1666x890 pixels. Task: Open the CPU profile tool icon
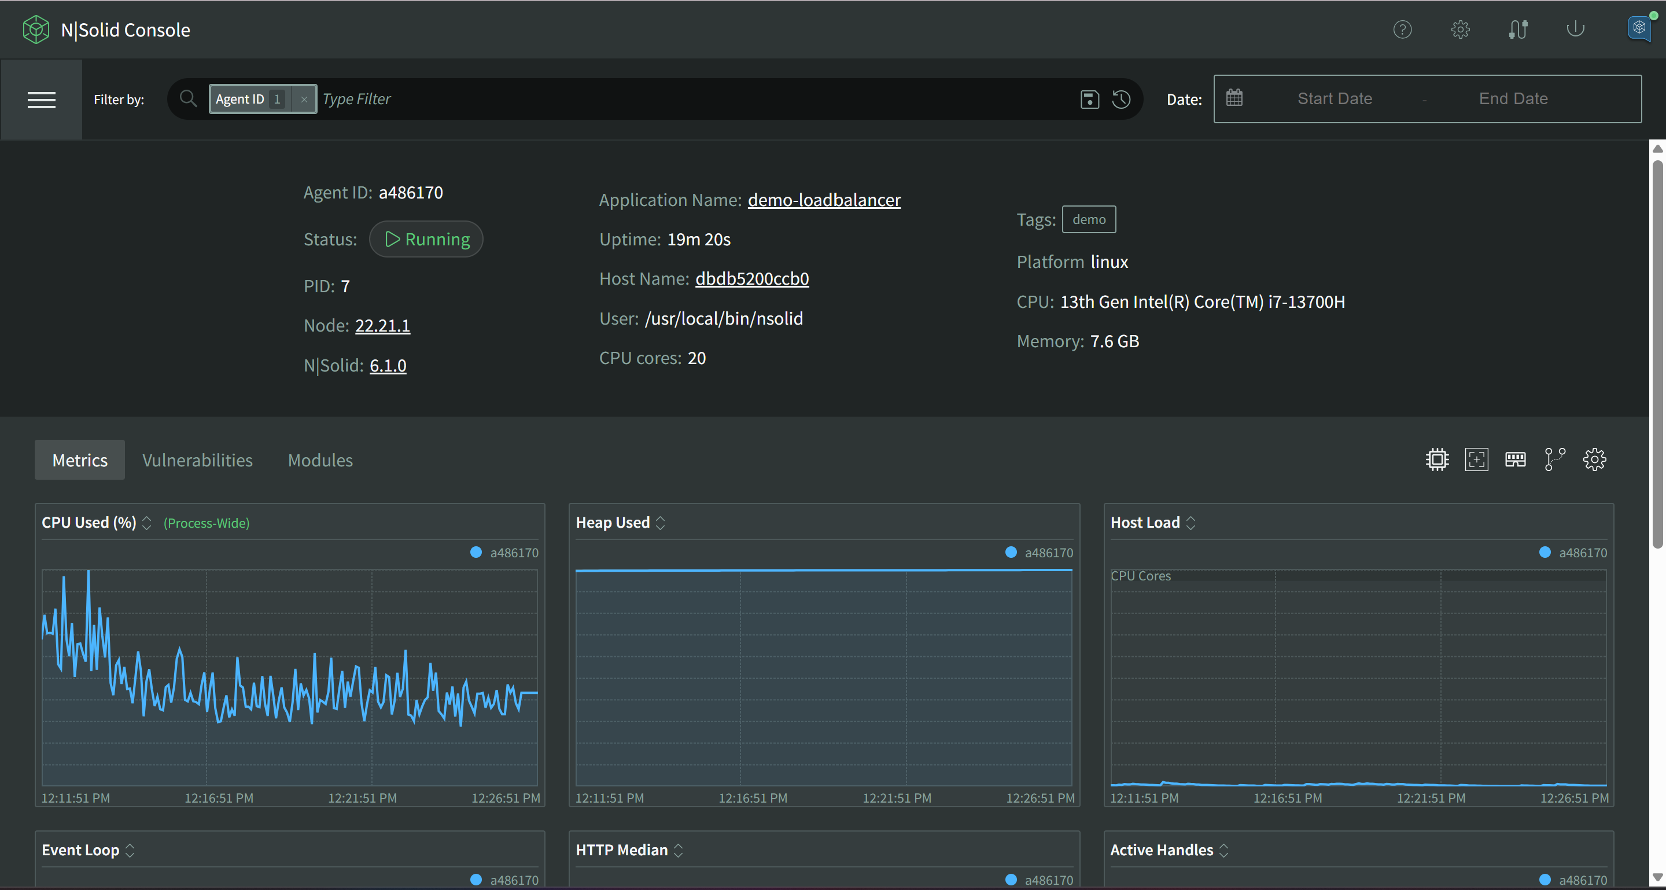coord(1436,459)
